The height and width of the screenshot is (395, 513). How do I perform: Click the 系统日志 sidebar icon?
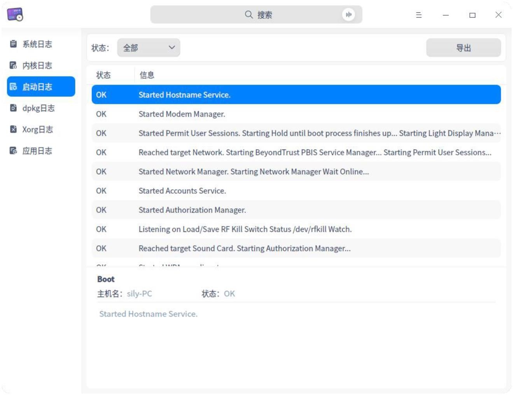13,44
